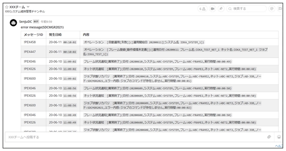286x151 pixels.
Task: Click the 00:10:02 time in the !PEX458 row
Action: click(70, 42)
